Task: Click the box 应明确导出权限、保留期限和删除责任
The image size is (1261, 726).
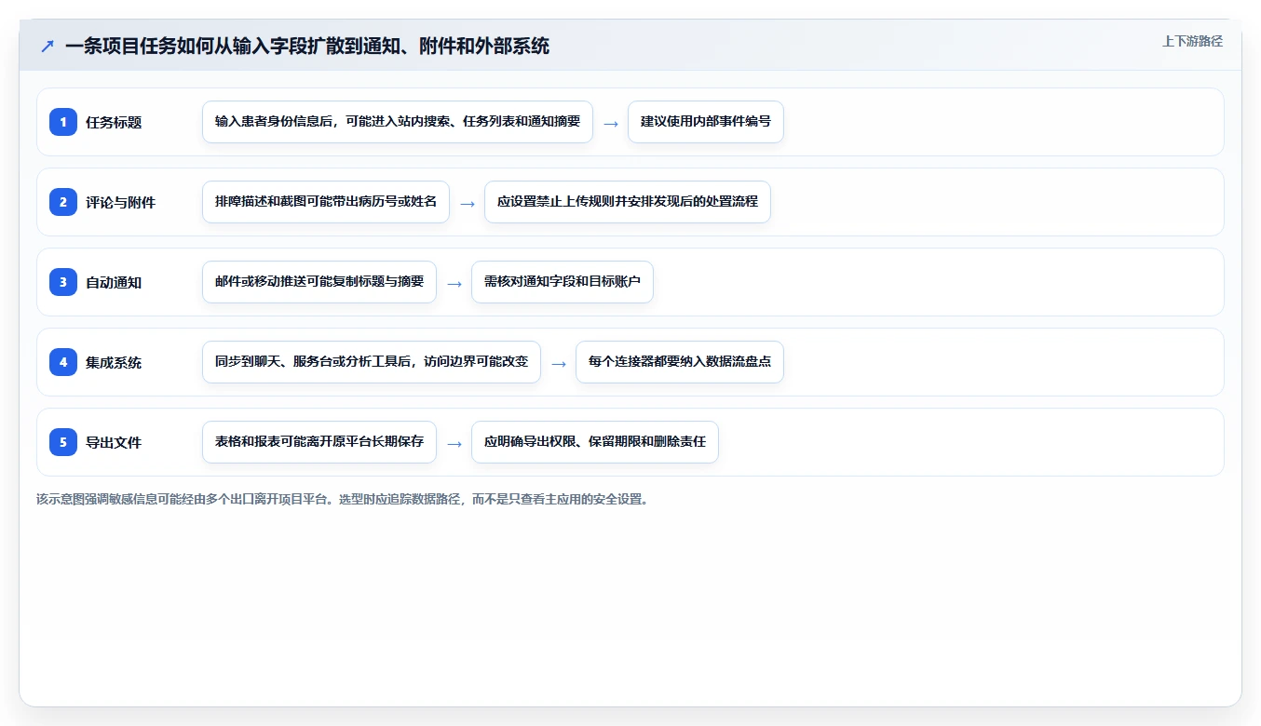Action: (x=595, y=442)
